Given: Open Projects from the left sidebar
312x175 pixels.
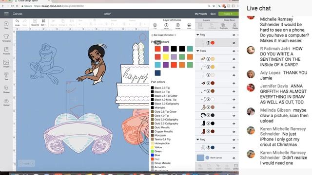Looking at the screenshot, I should click(6, 51).
